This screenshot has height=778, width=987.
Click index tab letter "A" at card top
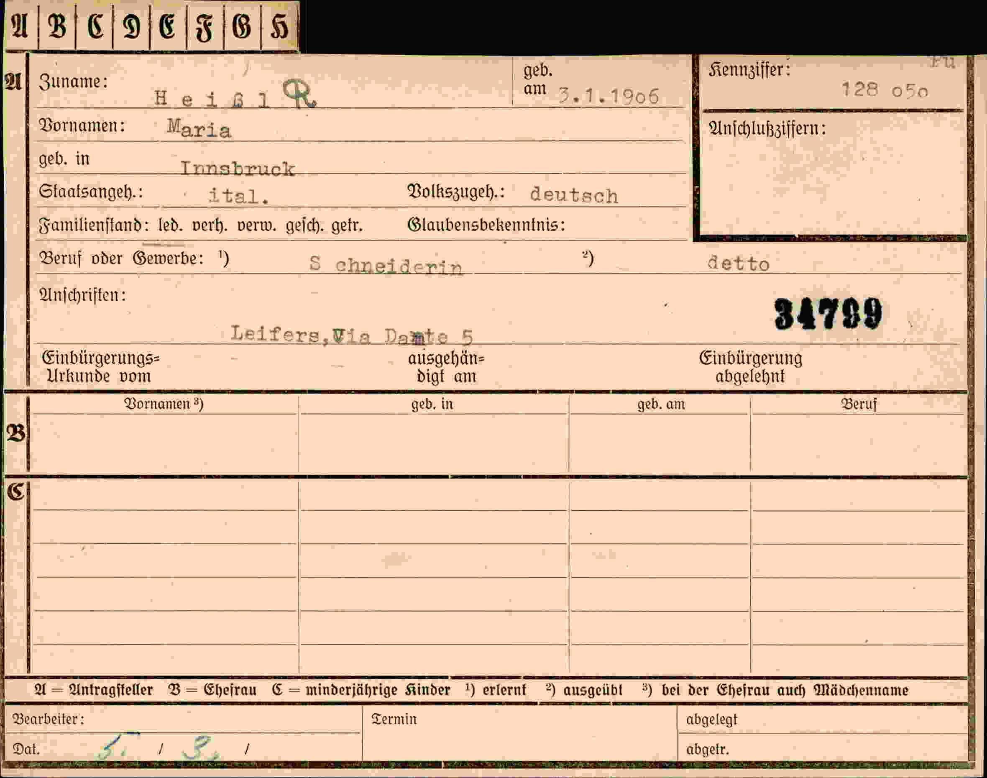coord(20,25)
